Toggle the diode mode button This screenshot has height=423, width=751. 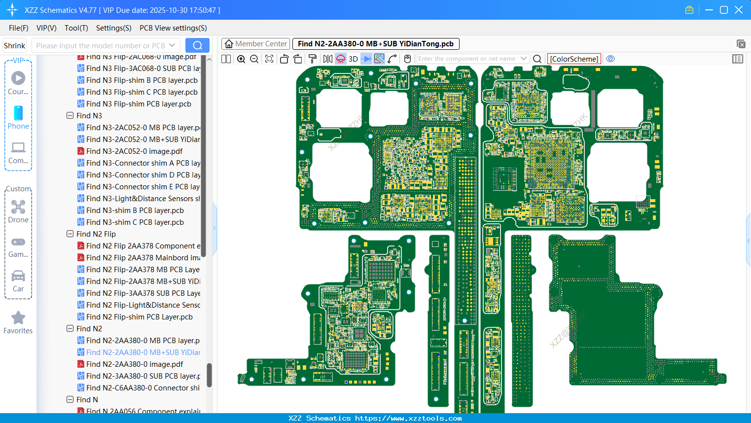click(x=366, y=59)
